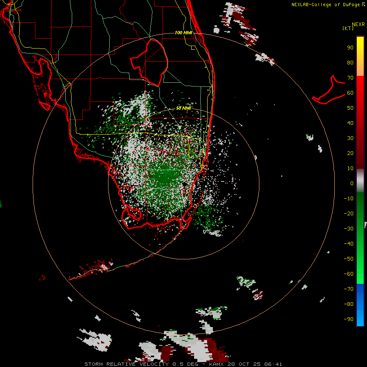Select the 100 NMI range ring label
Viewport: 367px width, 367px height.
(184, 33)
